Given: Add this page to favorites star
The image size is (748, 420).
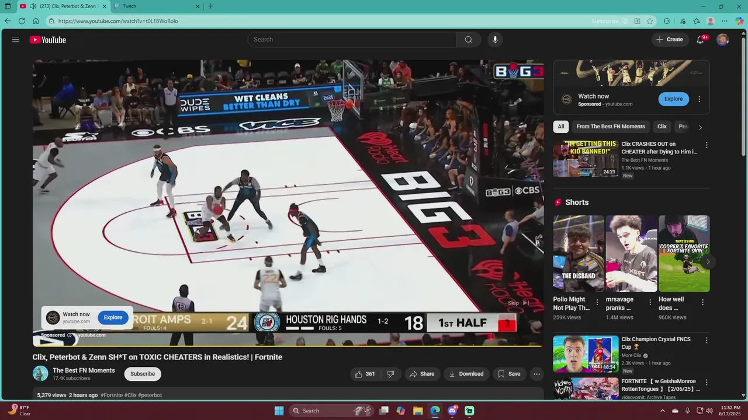Looking at the screenshot, I should click(x=650, y=21).
